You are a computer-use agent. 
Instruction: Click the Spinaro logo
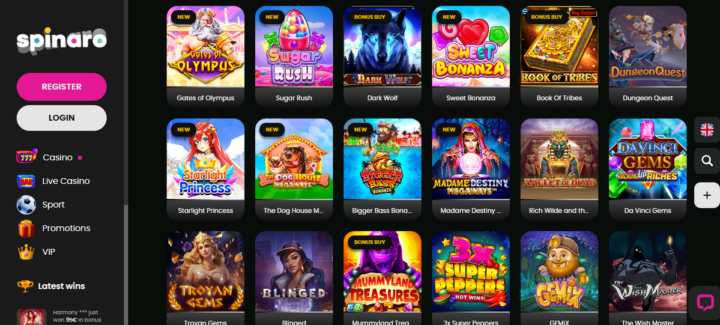pyautogui.click(x=61, y=41)
